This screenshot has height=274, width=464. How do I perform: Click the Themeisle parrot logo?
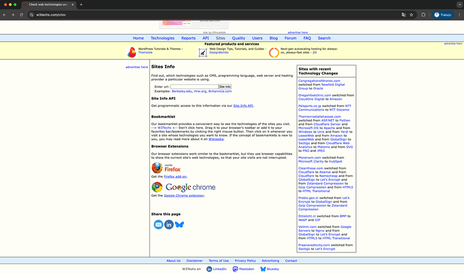point(131,52)
